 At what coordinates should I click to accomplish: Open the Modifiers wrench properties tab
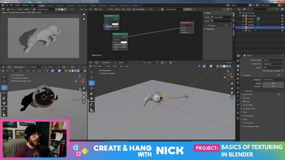point(238,92)
